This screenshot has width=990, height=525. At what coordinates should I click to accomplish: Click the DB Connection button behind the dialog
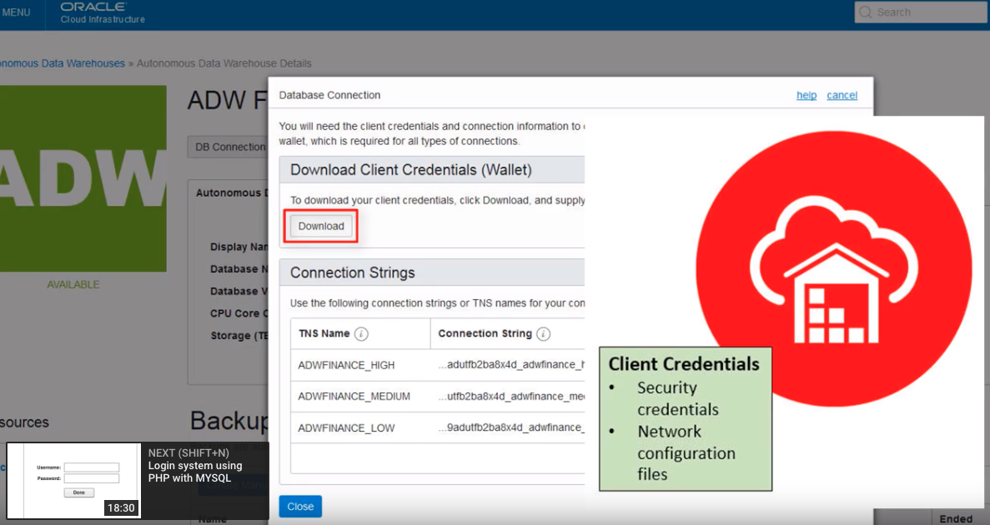point(228,147)
